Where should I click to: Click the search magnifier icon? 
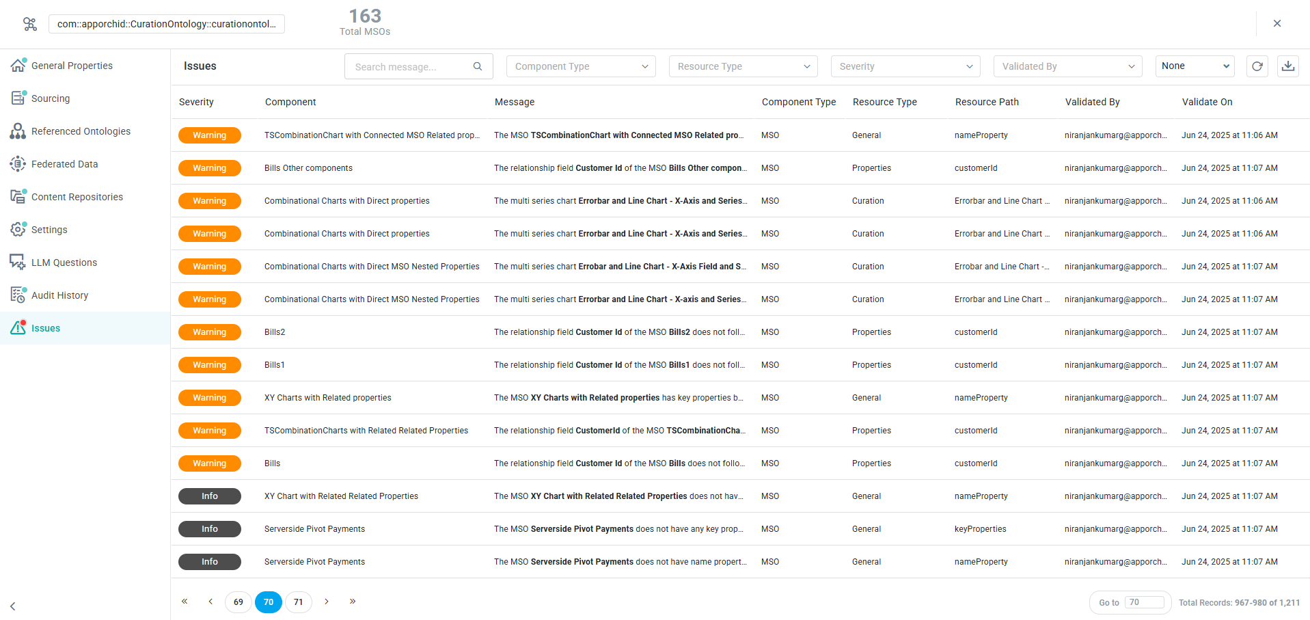coord(478,66)
